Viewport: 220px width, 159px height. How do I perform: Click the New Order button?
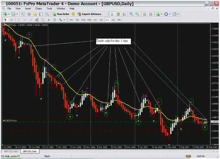(x=61, y=14)
